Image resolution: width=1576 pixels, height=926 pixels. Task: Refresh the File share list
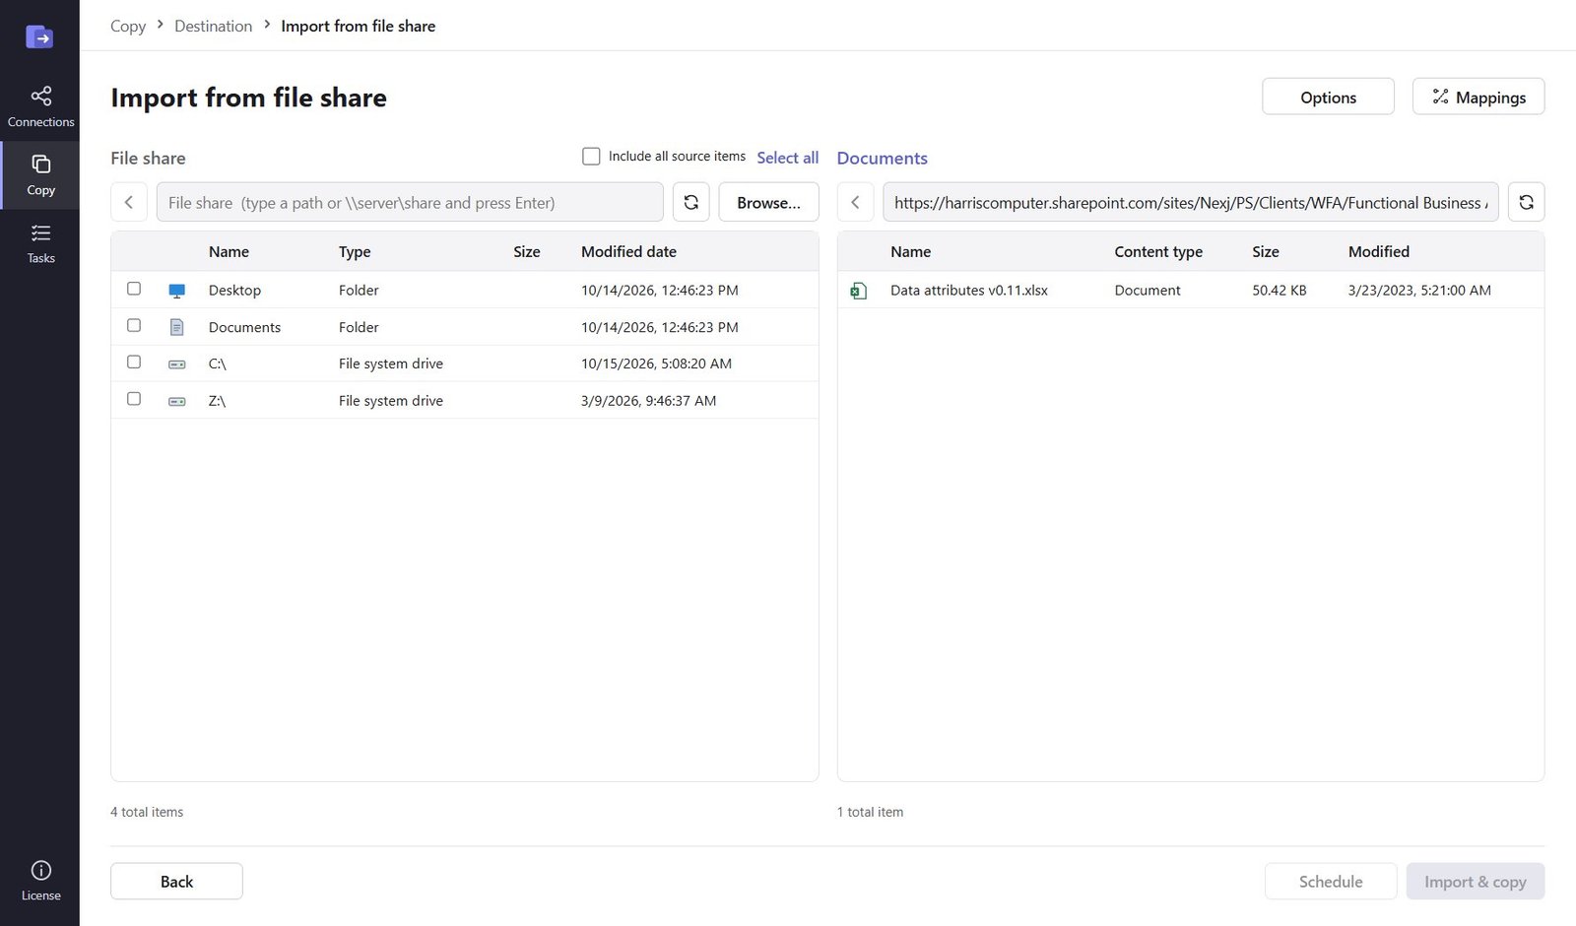[690, 202]
